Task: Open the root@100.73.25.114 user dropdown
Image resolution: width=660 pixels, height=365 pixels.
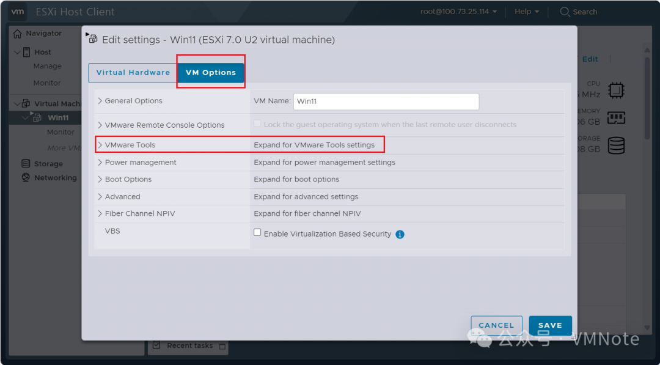Action: coord(458,12)
